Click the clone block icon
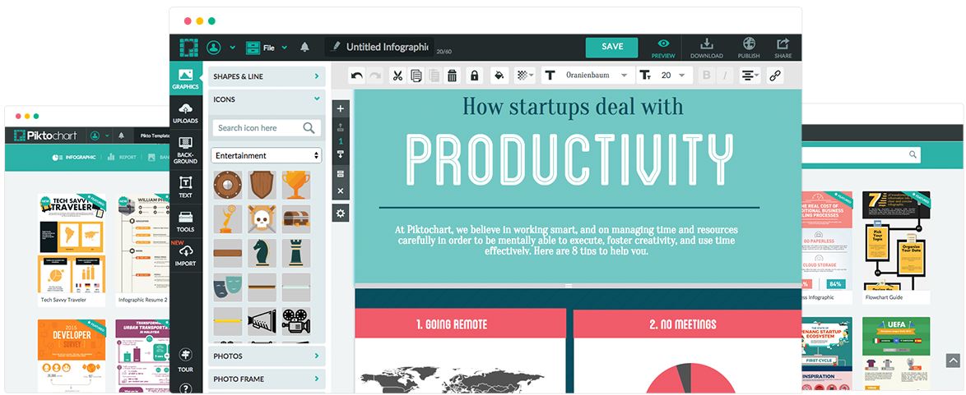 (x=341, y=174)
